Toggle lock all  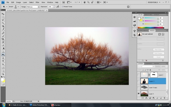(150, 70)
